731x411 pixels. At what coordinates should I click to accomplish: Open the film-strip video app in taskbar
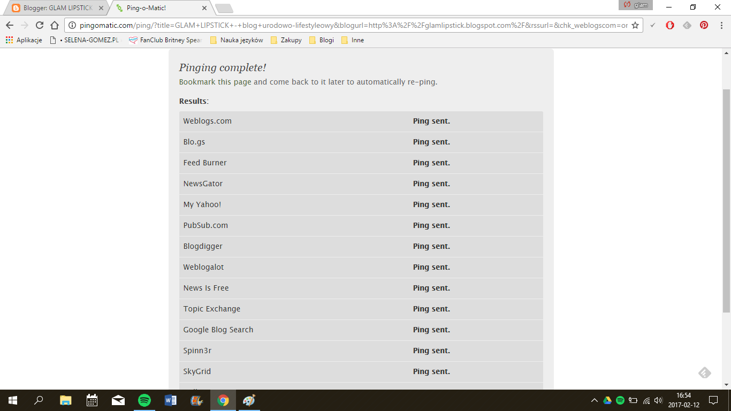click(196, 400)
